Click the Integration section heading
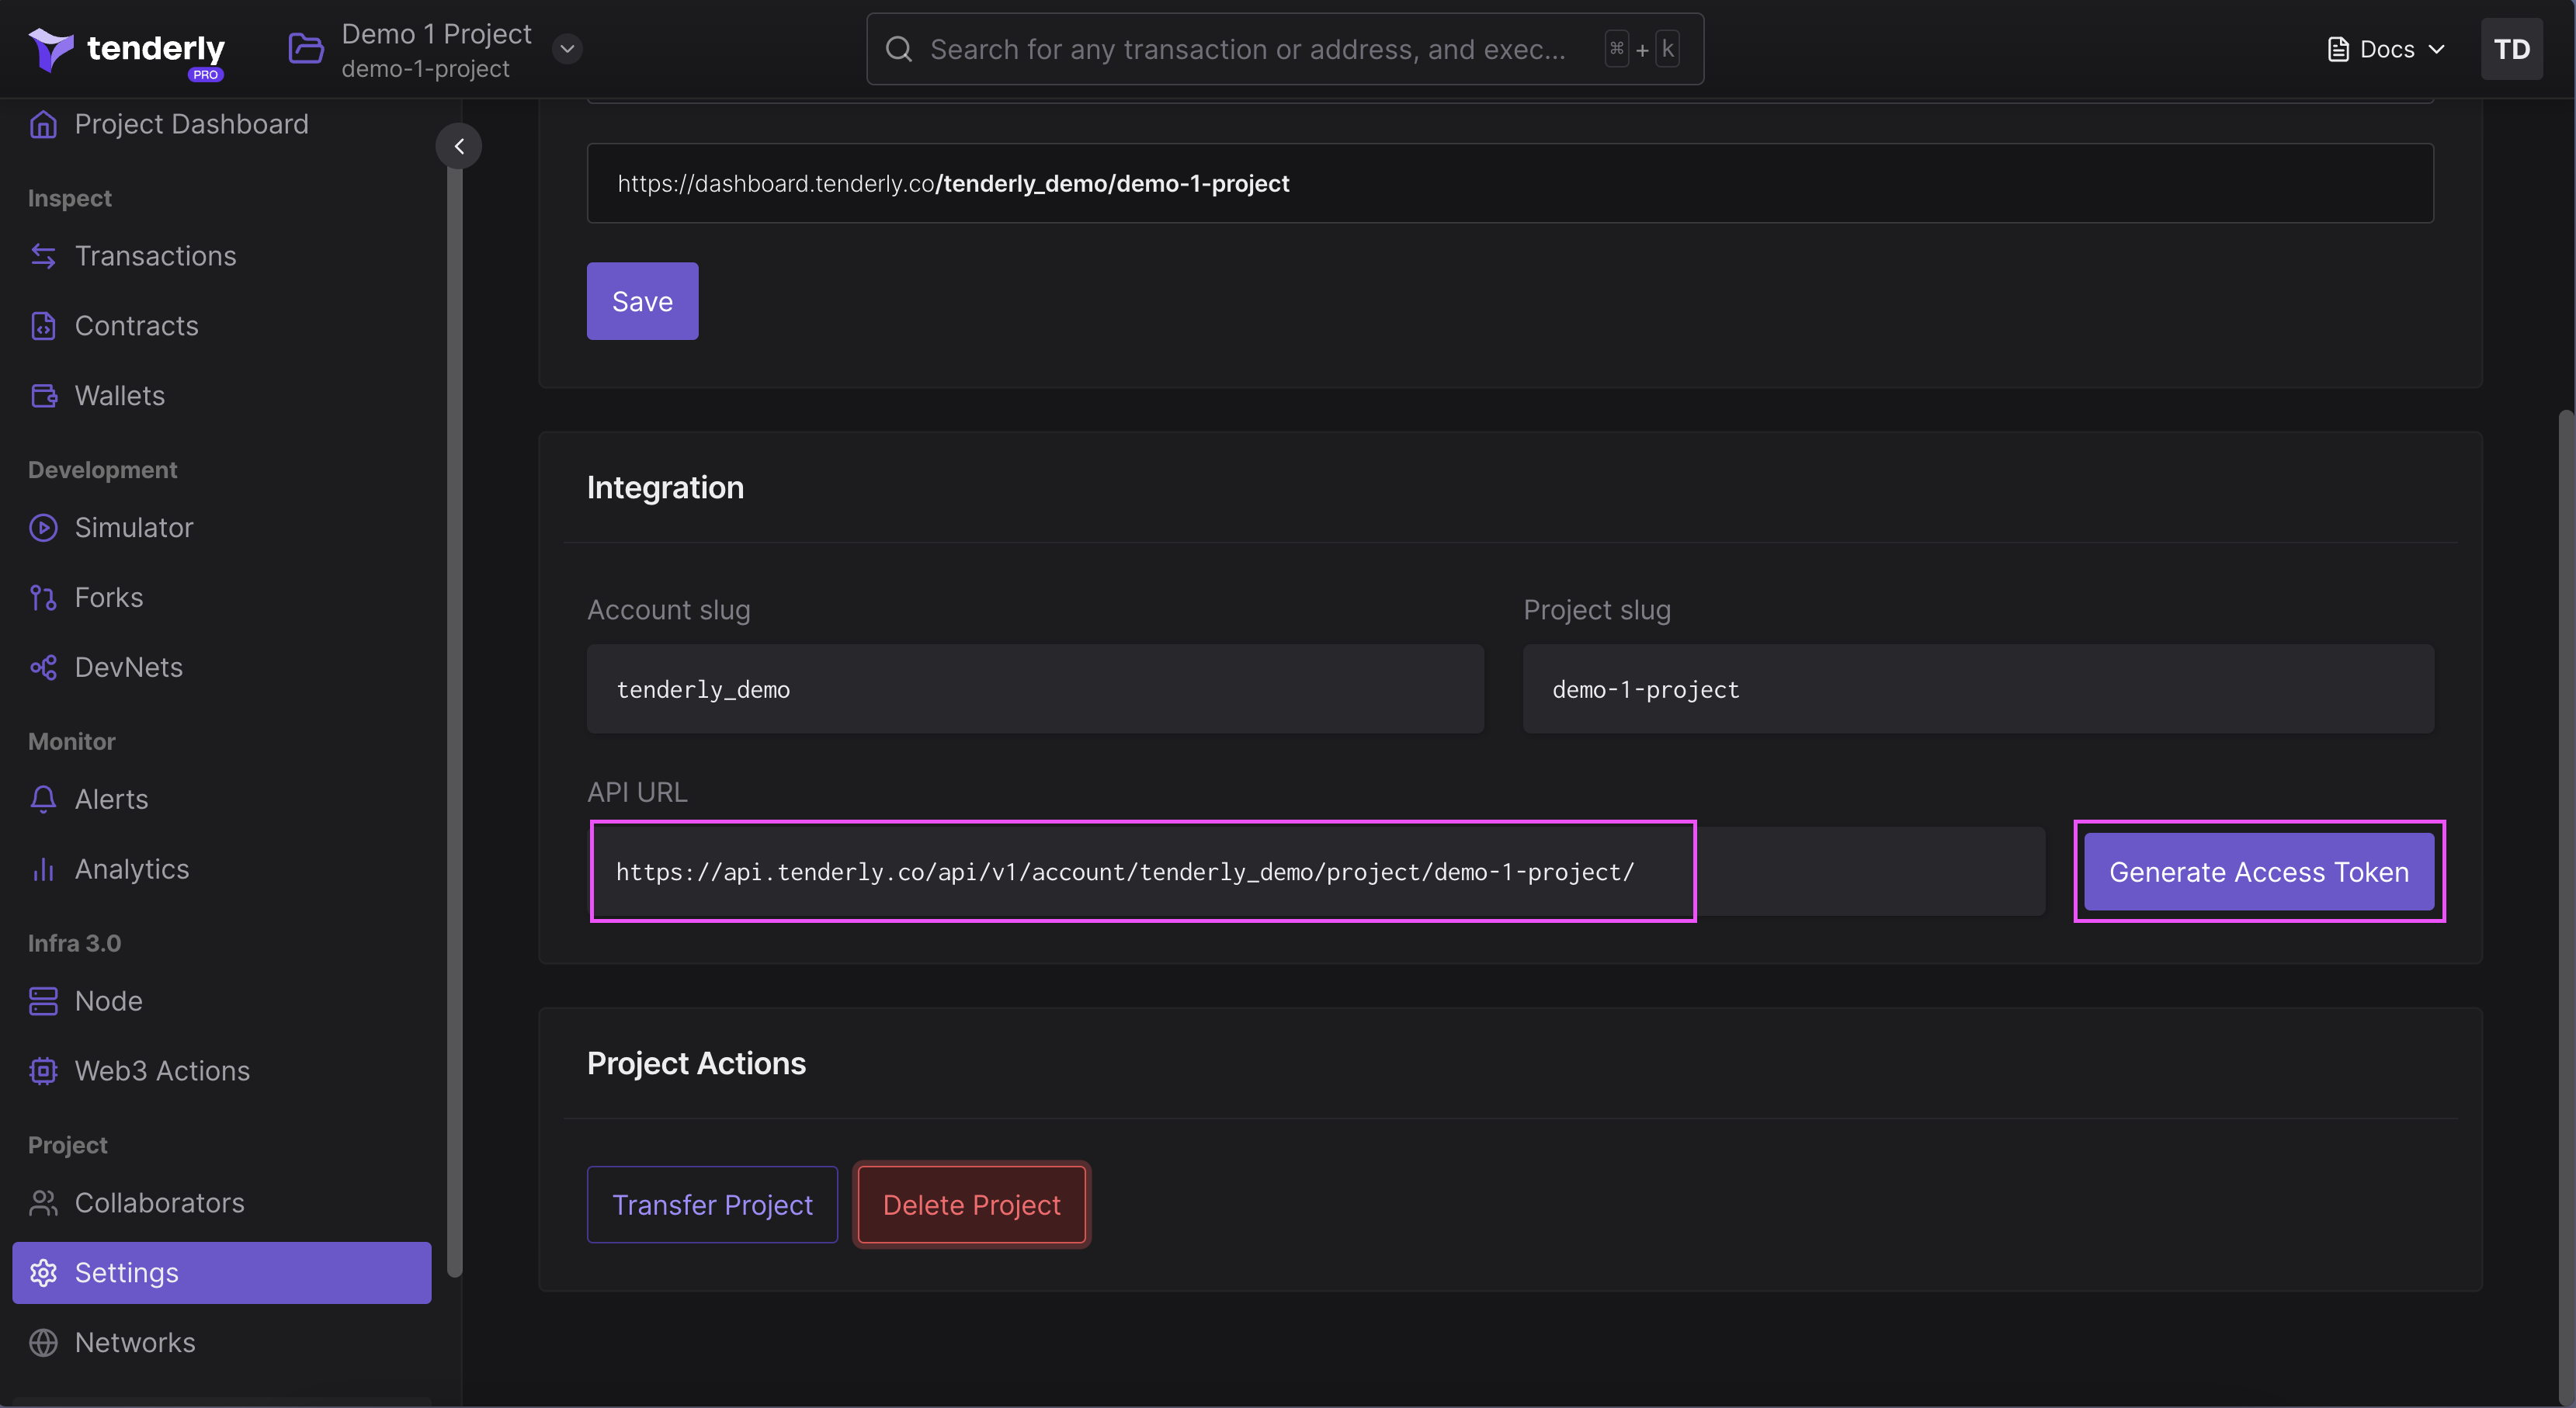2576x1408 pixels. click(x=665, y=487)
